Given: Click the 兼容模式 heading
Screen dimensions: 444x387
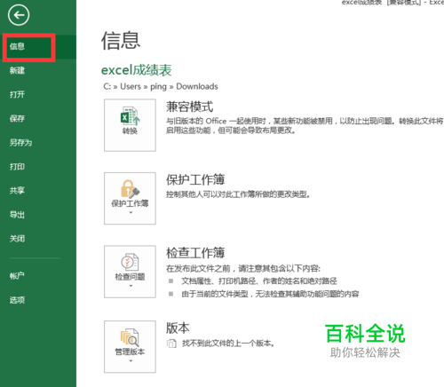Looking at the screenshot, I should (x=189, y=107).
